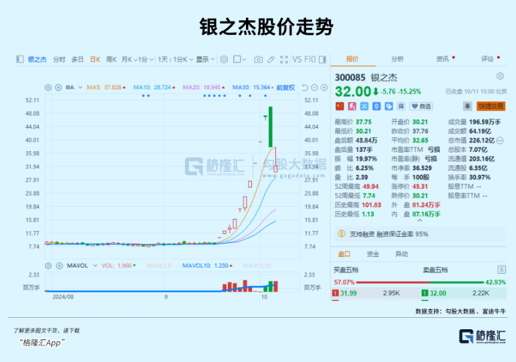Open the VS compare button

pos(297,60)
